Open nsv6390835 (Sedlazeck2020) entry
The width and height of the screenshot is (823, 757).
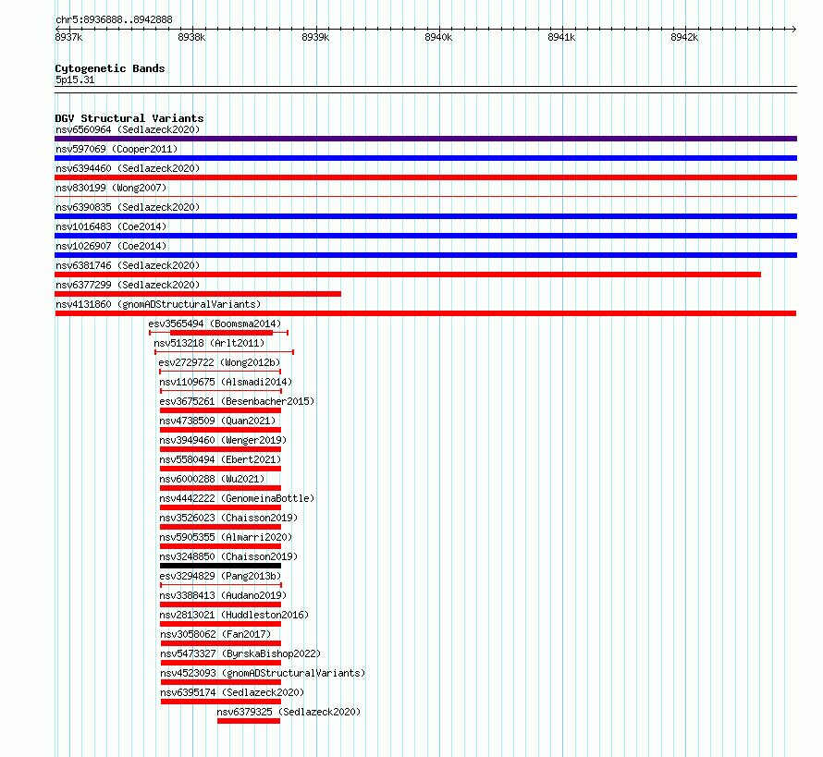(128, 207)
